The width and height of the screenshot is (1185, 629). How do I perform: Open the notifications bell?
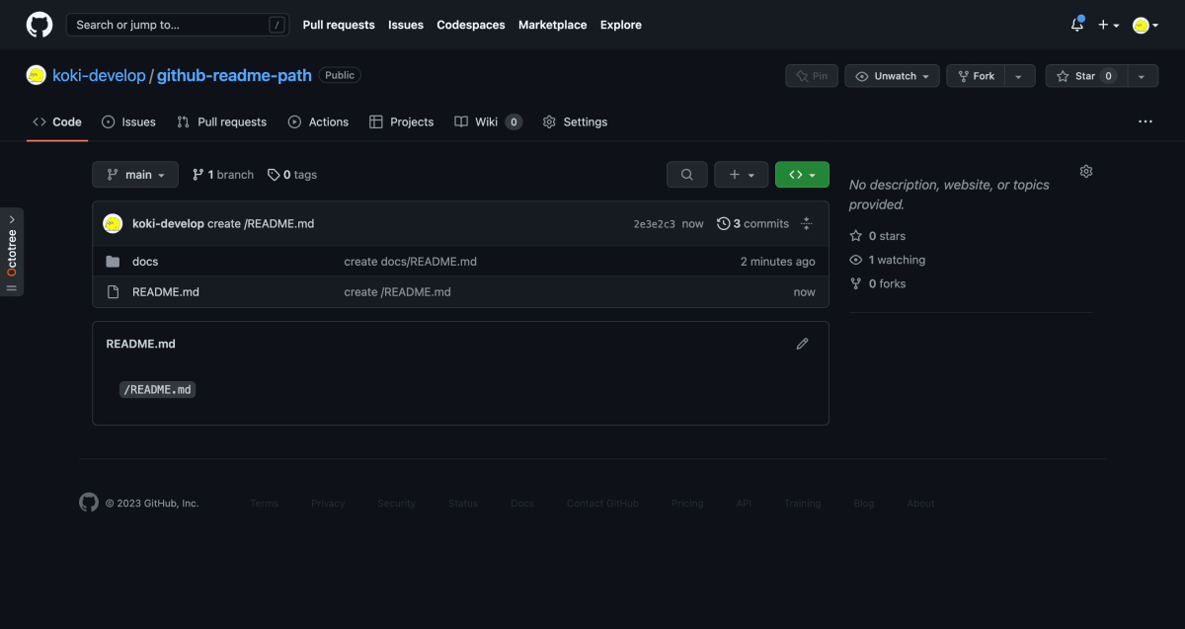pyautogui.click(x=1077, y=25)
